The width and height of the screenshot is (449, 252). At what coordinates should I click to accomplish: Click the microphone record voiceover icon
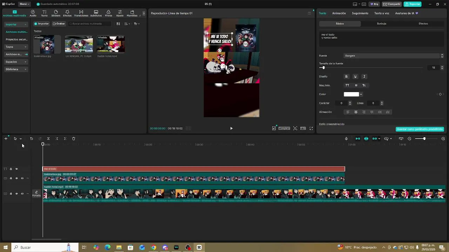pyautogui.click(x=346, y=139)
